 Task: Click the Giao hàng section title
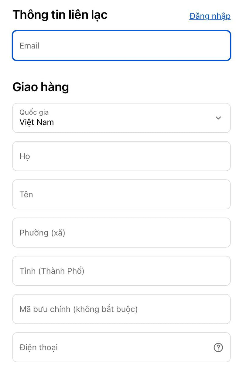pos(41,87)
